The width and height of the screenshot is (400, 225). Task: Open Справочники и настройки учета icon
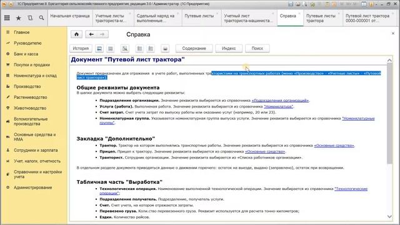click(8, 174)
